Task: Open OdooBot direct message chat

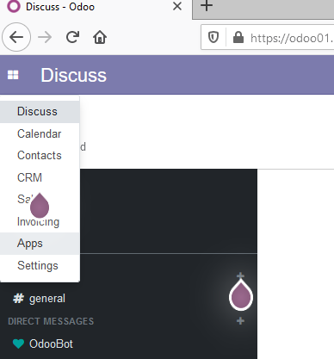Action: pos(43,344)
